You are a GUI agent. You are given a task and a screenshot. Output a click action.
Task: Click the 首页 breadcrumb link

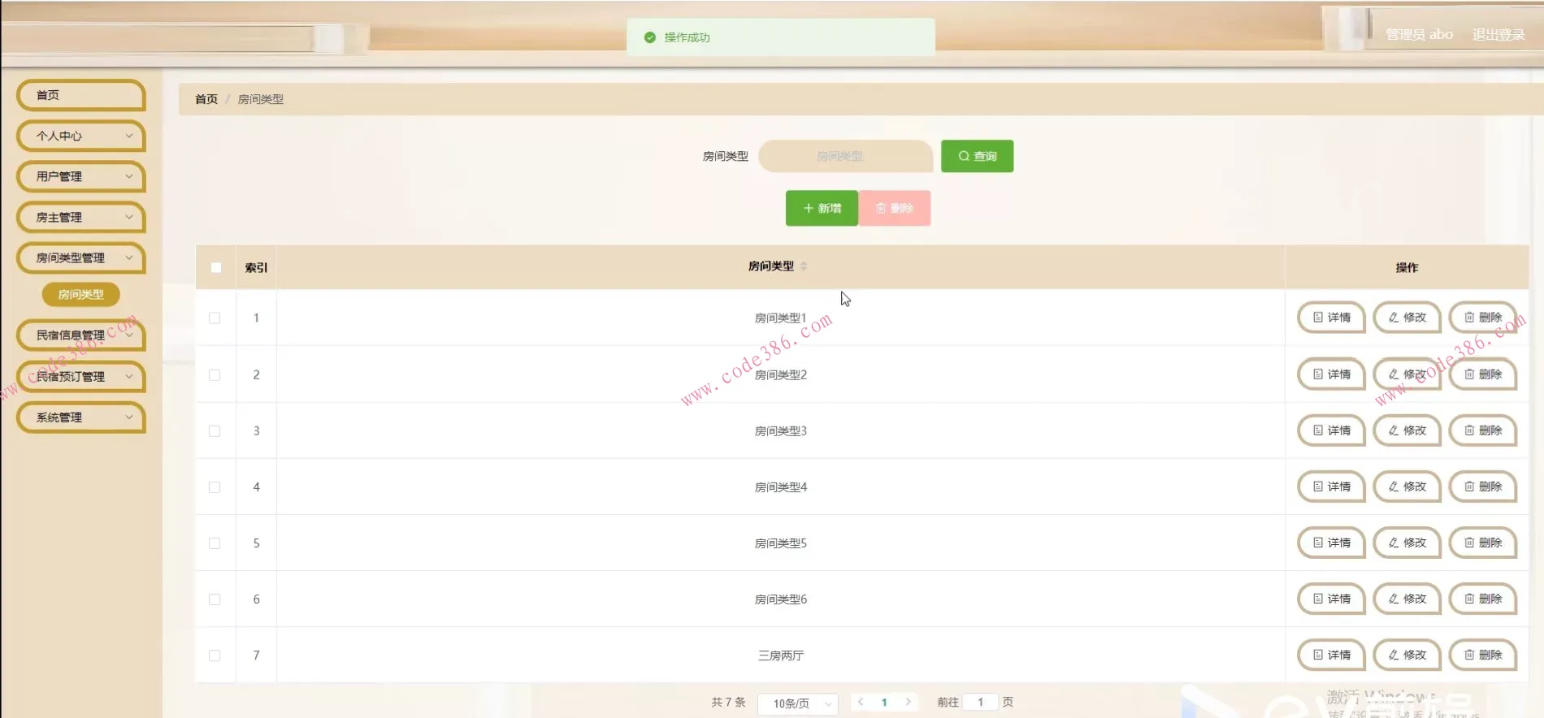[x=206, y=99]
